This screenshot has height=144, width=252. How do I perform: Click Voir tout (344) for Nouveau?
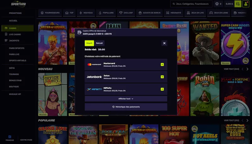pos(232,69)
